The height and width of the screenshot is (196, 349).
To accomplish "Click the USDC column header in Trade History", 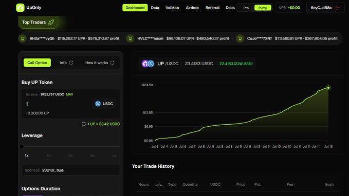I will (215, 184).
